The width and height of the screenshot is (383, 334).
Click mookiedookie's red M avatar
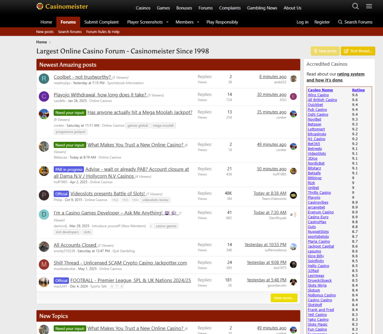click(x=44, y=265)
